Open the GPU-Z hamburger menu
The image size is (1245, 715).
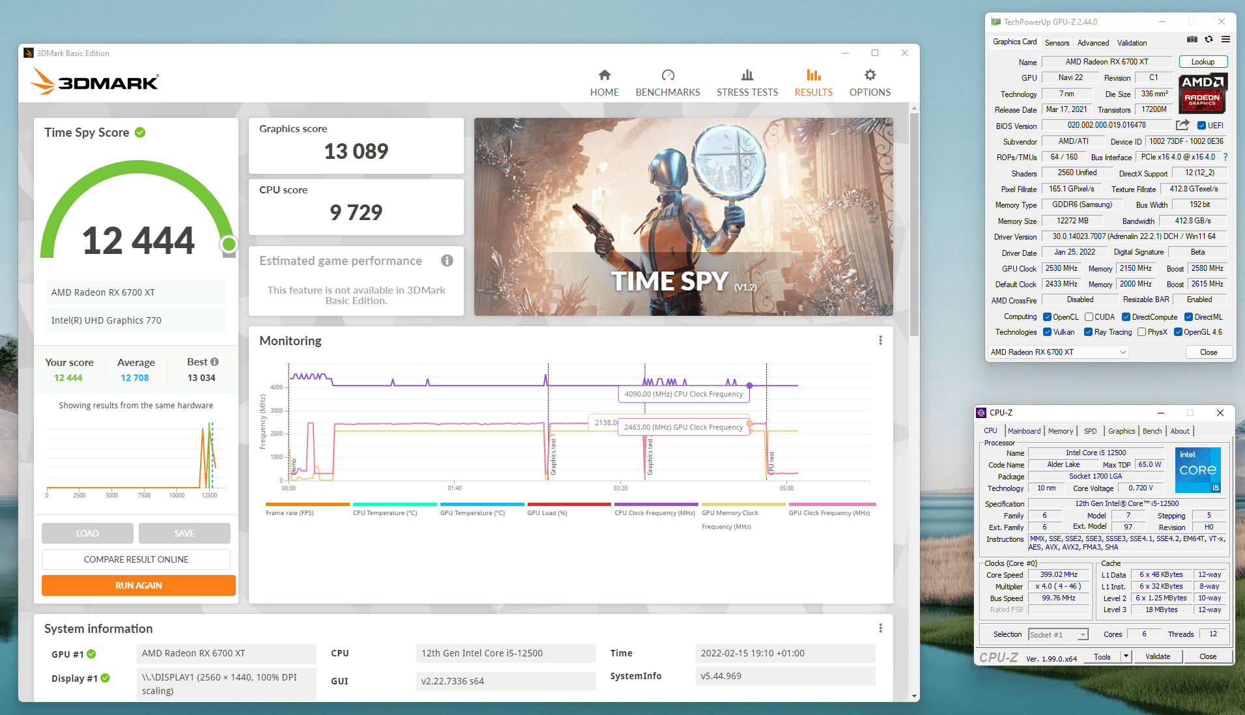coord(1225,39)
